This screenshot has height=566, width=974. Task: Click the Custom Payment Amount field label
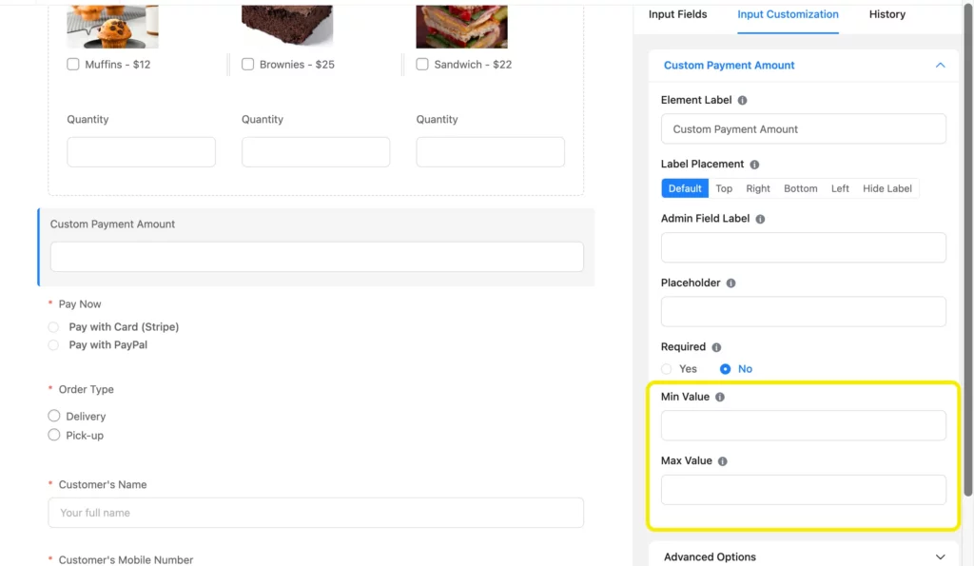(x=112, y=224)
